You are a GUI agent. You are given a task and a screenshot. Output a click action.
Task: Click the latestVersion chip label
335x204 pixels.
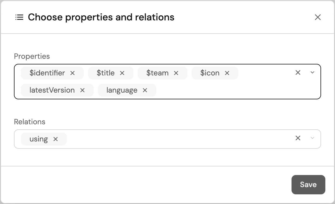tap(52, 90)
